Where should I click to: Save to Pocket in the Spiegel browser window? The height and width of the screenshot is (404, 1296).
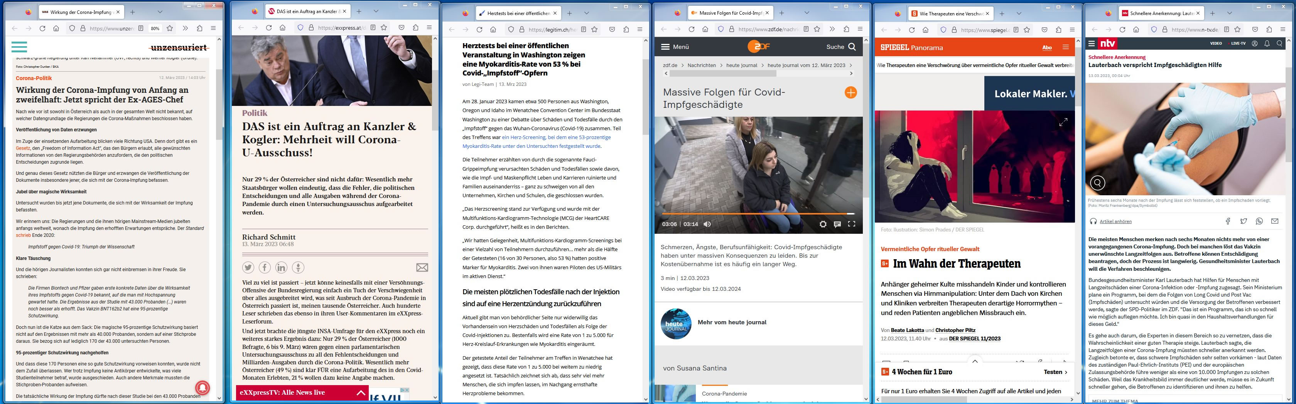click(x=1045, y=30)
